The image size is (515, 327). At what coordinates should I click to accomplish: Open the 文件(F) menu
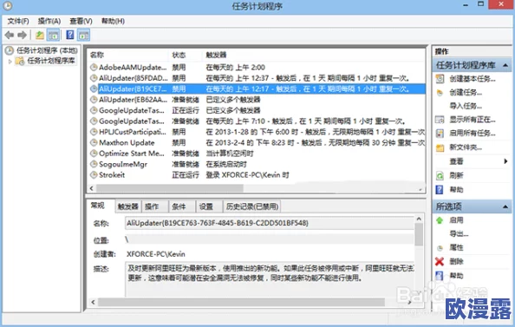pos(18,21)
